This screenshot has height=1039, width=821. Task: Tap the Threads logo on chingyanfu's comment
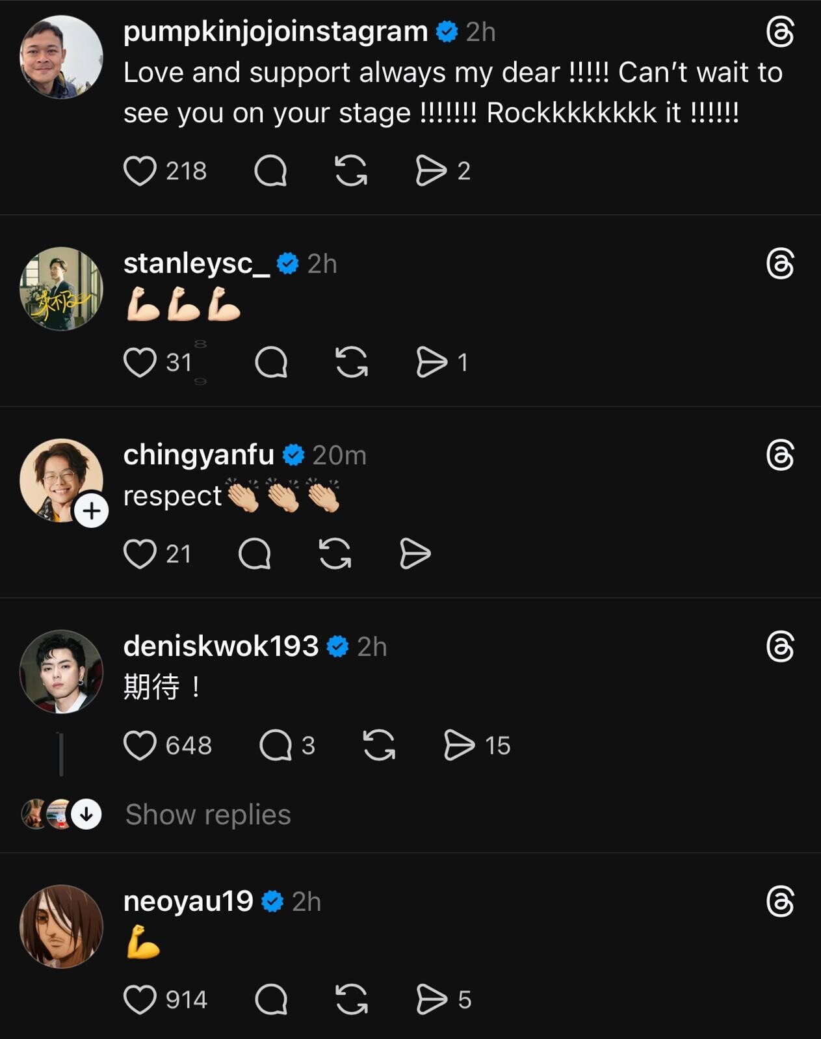coord(780,455)
